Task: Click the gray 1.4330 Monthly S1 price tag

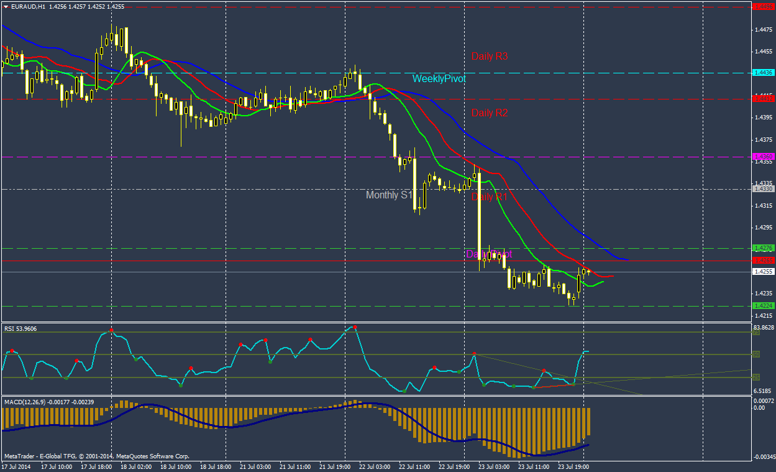Action: 762,188
